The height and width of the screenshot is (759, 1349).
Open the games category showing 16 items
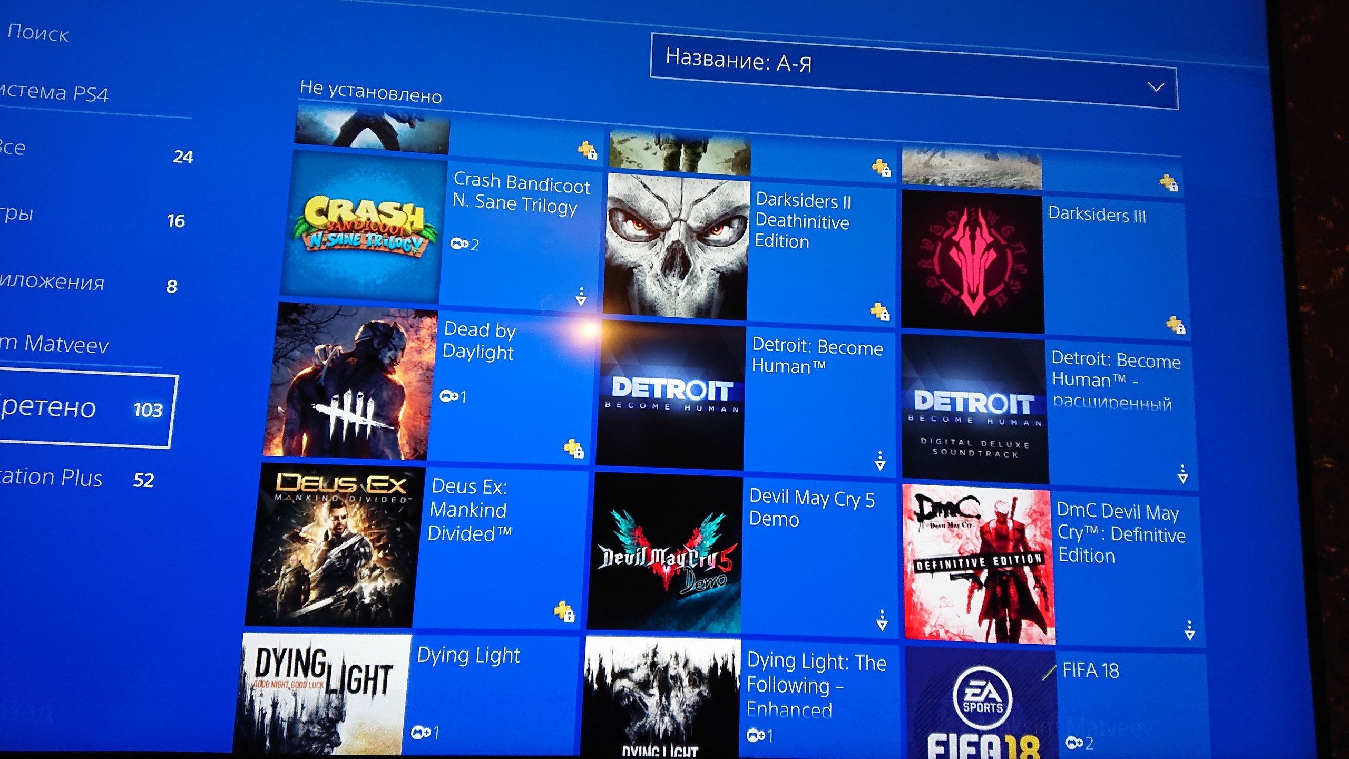point(92,217)
